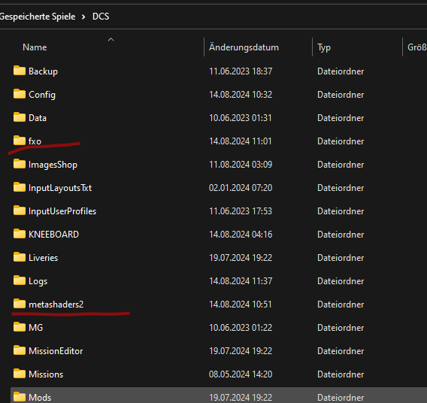Select the metashaders2 folder name
Viewport: 427px width, 403px height.
click(x=56, y=305)
